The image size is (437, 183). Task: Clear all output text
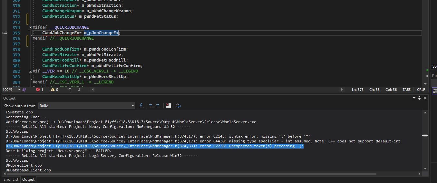168,106
